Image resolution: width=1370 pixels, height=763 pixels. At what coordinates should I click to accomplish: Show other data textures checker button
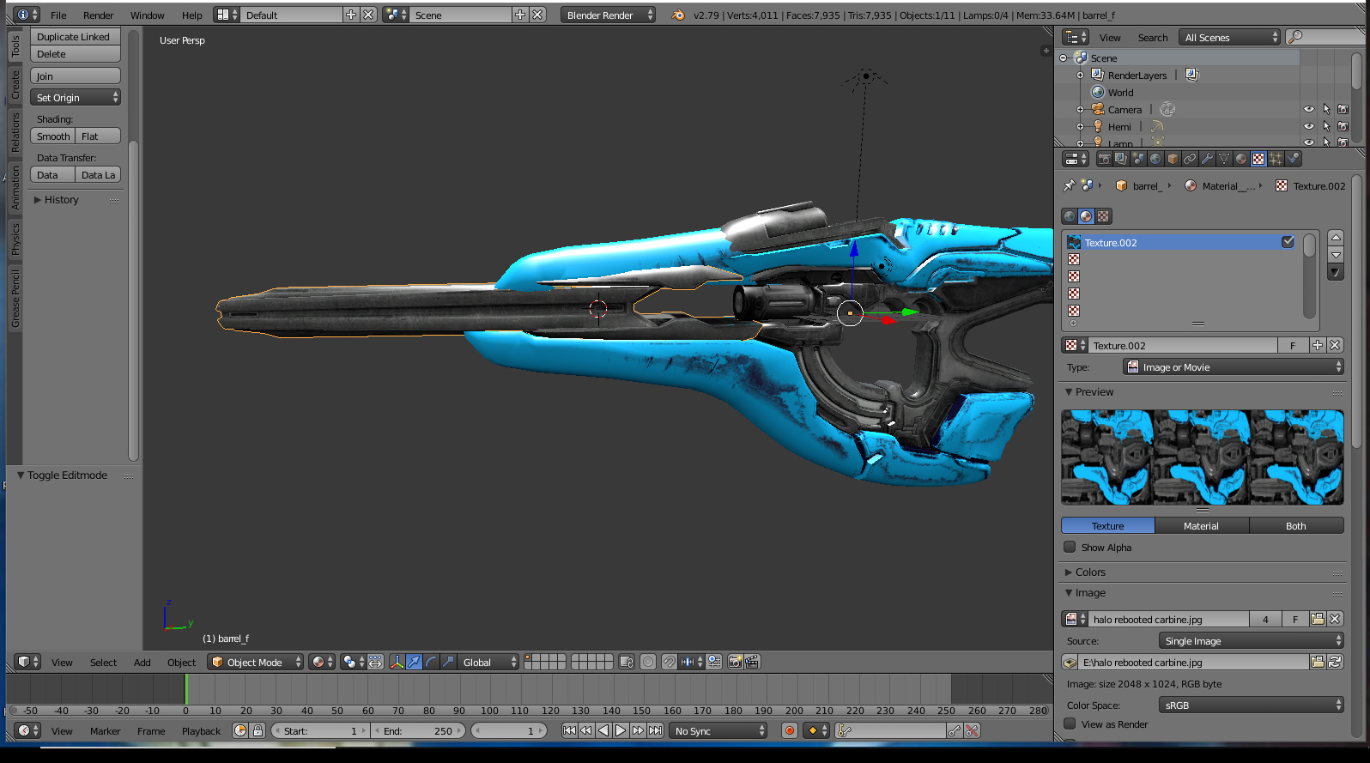[x=1104, y=216]
